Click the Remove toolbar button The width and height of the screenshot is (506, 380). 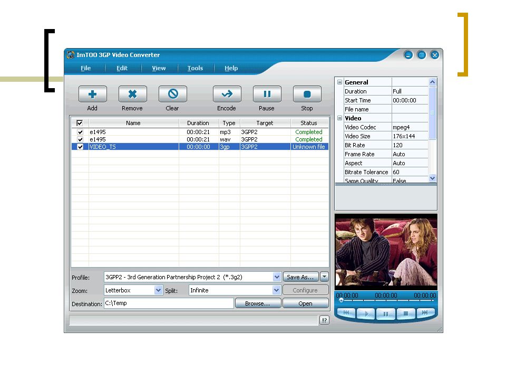coord(133,94)
